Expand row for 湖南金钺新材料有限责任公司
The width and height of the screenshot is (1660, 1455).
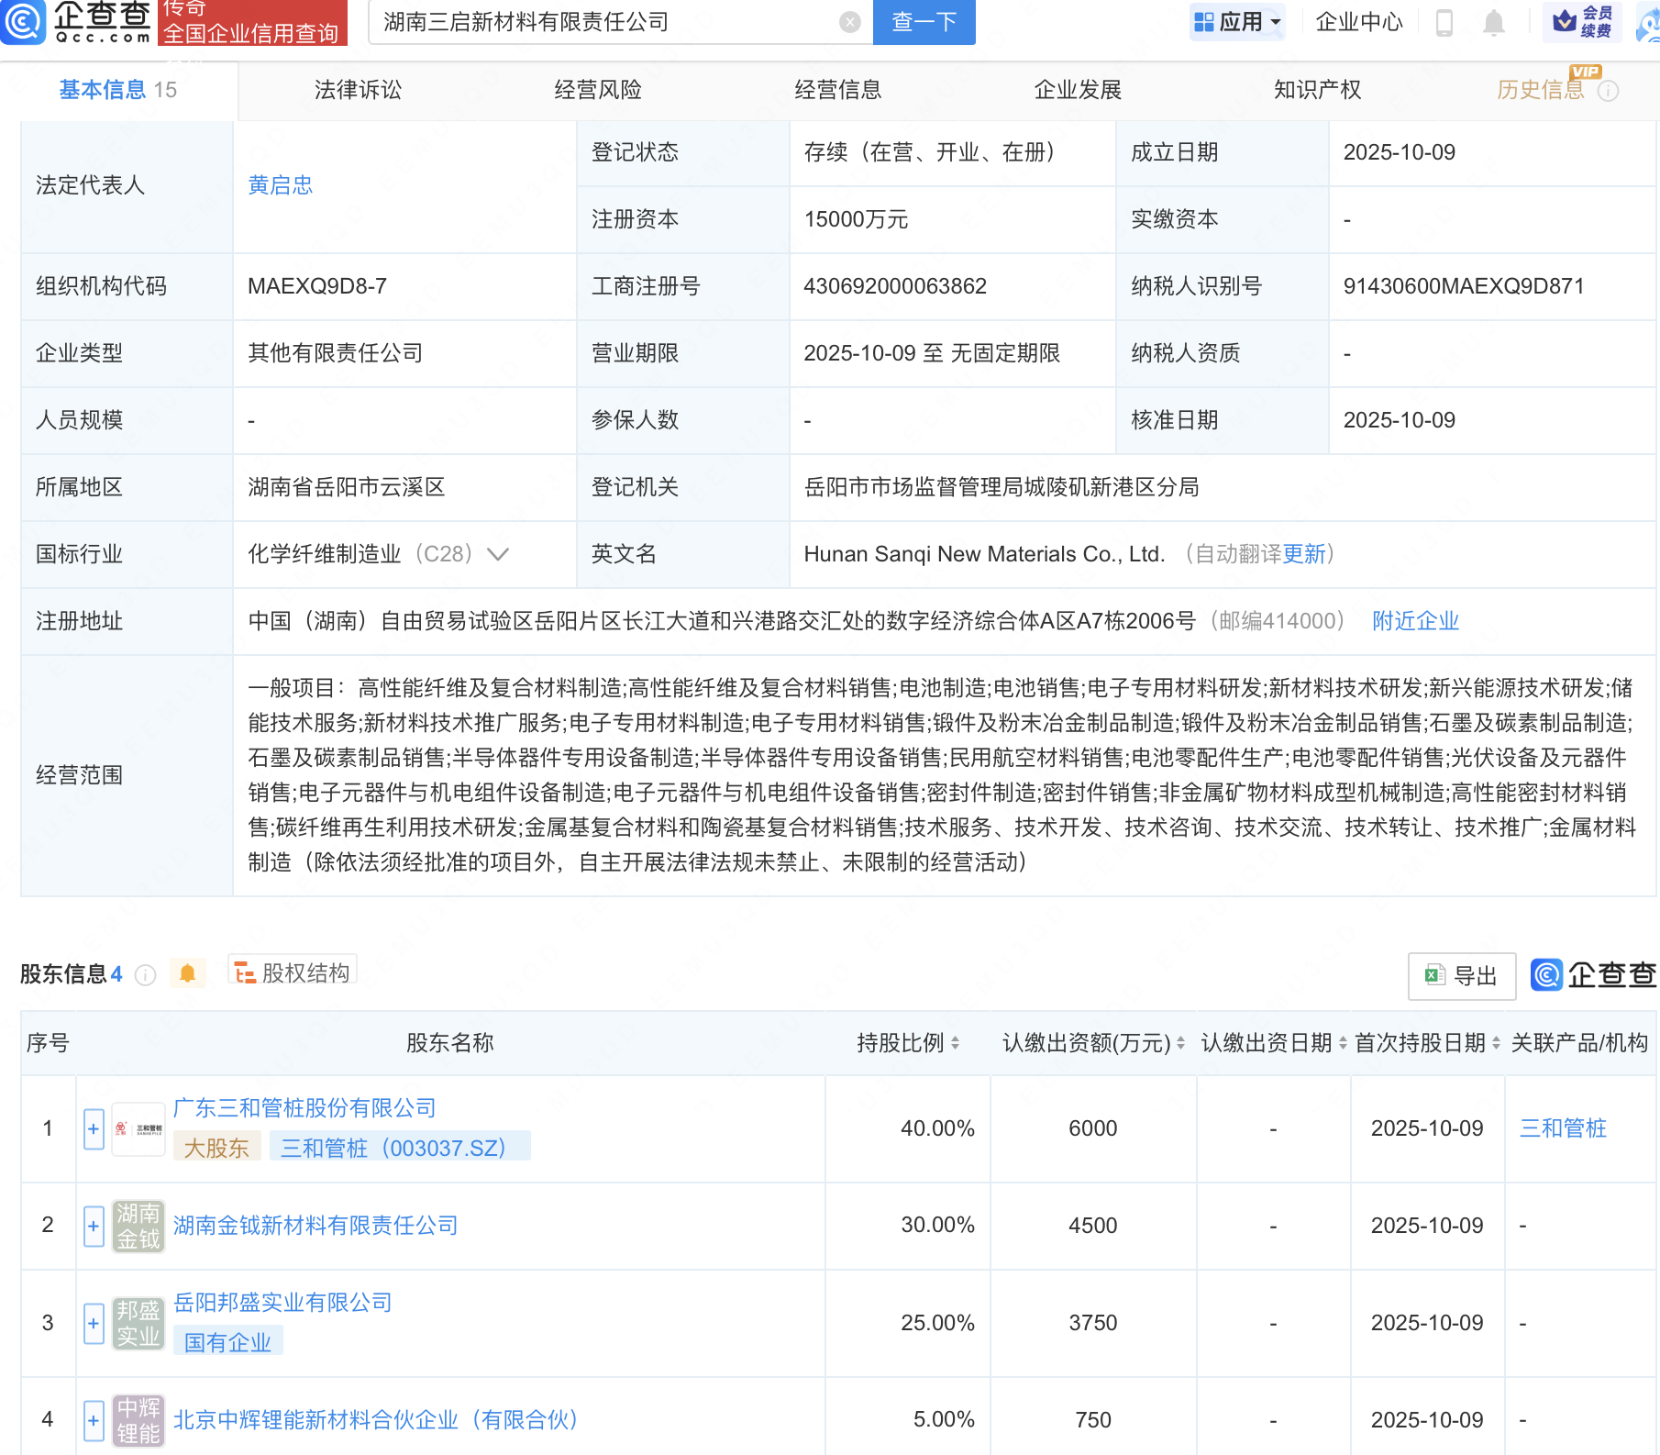click(94, 1227)
